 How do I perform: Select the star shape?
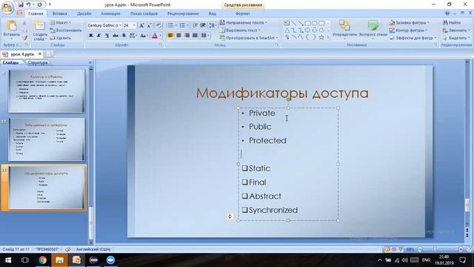pyautogui.click(x=321, y=38)
